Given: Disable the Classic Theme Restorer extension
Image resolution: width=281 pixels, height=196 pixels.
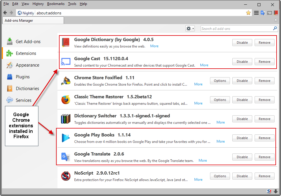Looking at the screenshot, I should tap(242, 100).
